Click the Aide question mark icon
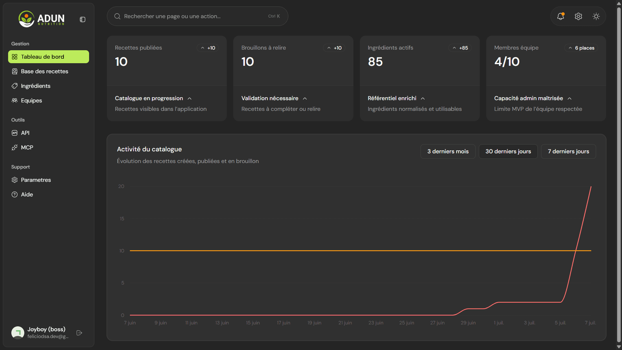The width and height of the screenshot is (622, 350). coord(15,194)
